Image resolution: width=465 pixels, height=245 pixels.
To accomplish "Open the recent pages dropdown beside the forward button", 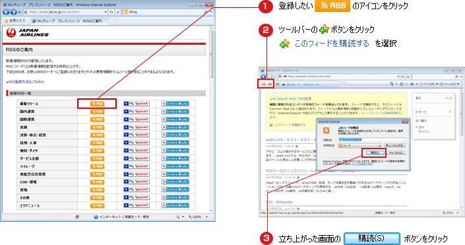I will coord(20,12).
